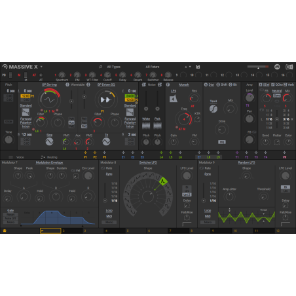Click the Modulator 8 rate slider

pyautogui.click(x=105, y=193)
